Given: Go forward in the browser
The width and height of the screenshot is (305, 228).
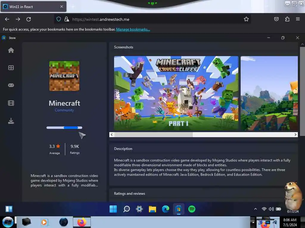Looking at the screenshot, I should [x=18, y=19].
